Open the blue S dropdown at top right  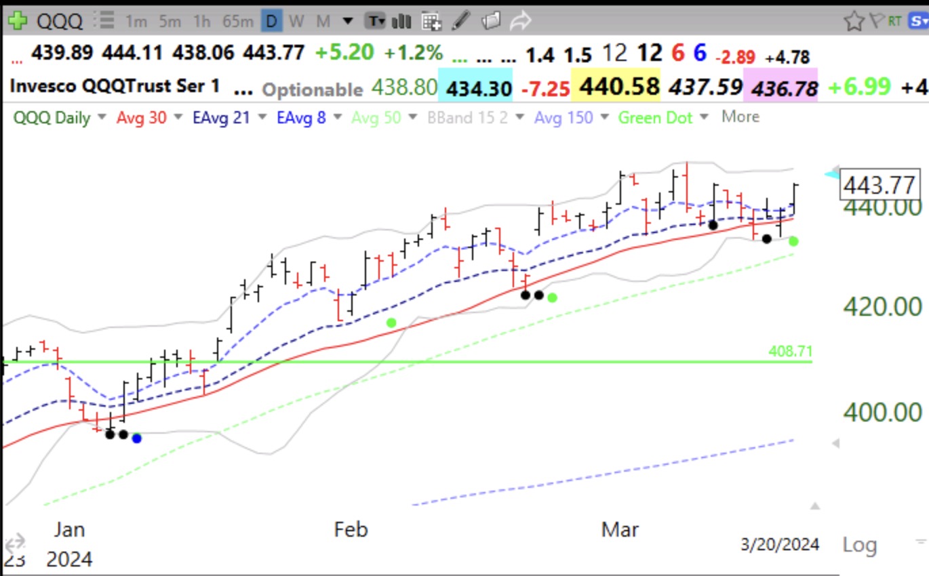click(920, 20)
